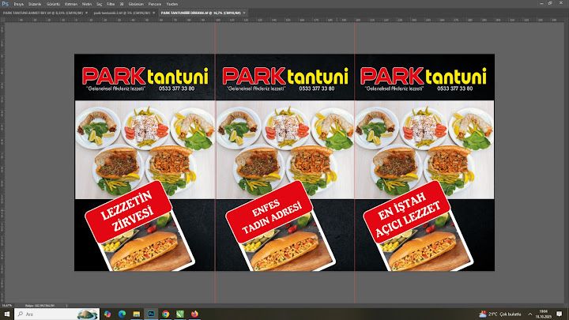Viewport: 569px width, 320px height.
Task: Click the ENFES TADIN ADRESİ red label
Action: click(269, 211)
